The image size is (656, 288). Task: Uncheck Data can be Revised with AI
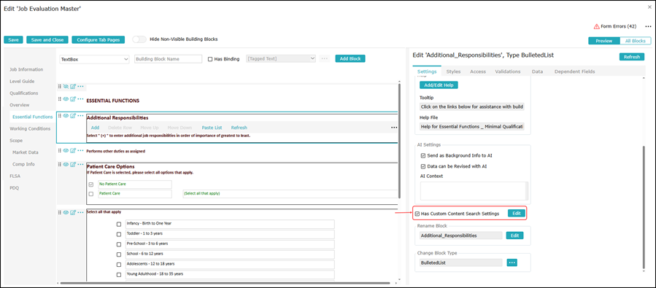[423, 166]
